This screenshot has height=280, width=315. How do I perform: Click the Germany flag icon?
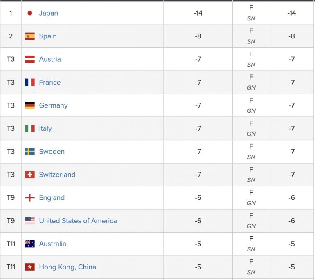click(x=30, y=105)
